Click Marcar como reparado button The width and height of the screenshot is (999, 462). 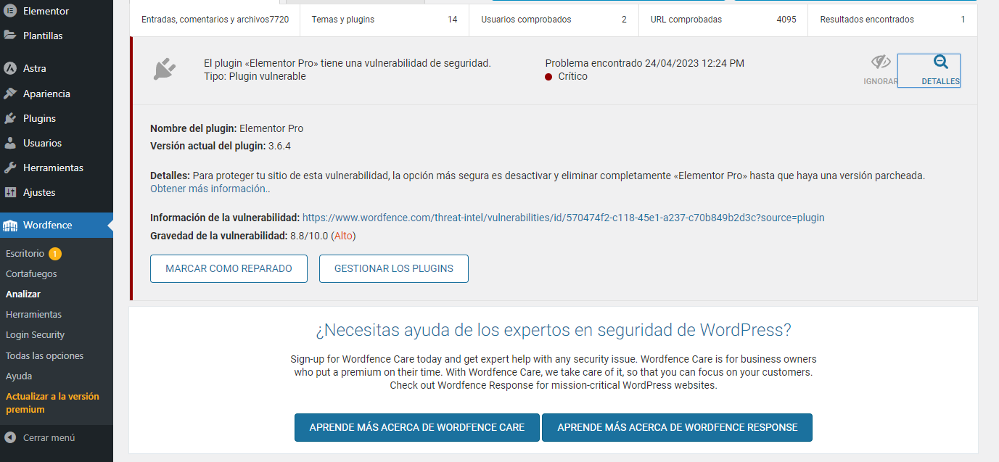[229, 268]
